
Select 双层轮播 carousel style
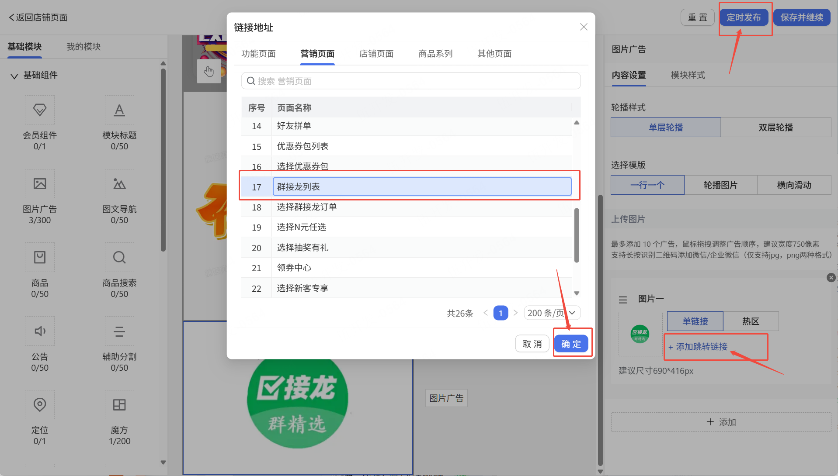(x=776, y=128)
